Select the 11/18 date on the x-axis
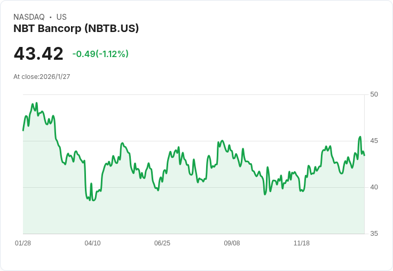 coord(302,243)
